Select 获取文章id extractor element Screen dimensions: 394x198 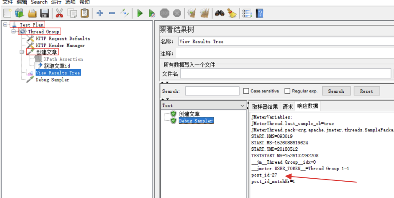57,66
